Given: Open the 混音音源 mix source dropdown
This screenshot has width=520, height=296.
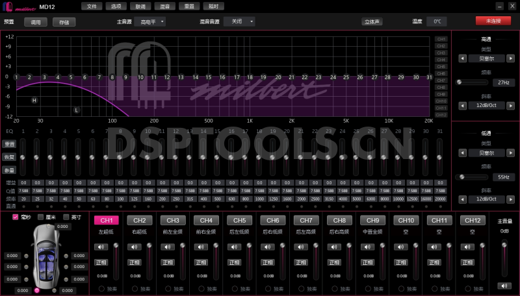Looking at the screenshot, I should point(239,21).
